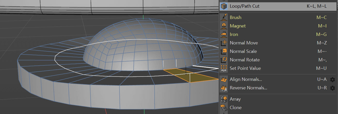Click the Align Normals icon
The height and width of the screenshot is (114, 338).
224,79
